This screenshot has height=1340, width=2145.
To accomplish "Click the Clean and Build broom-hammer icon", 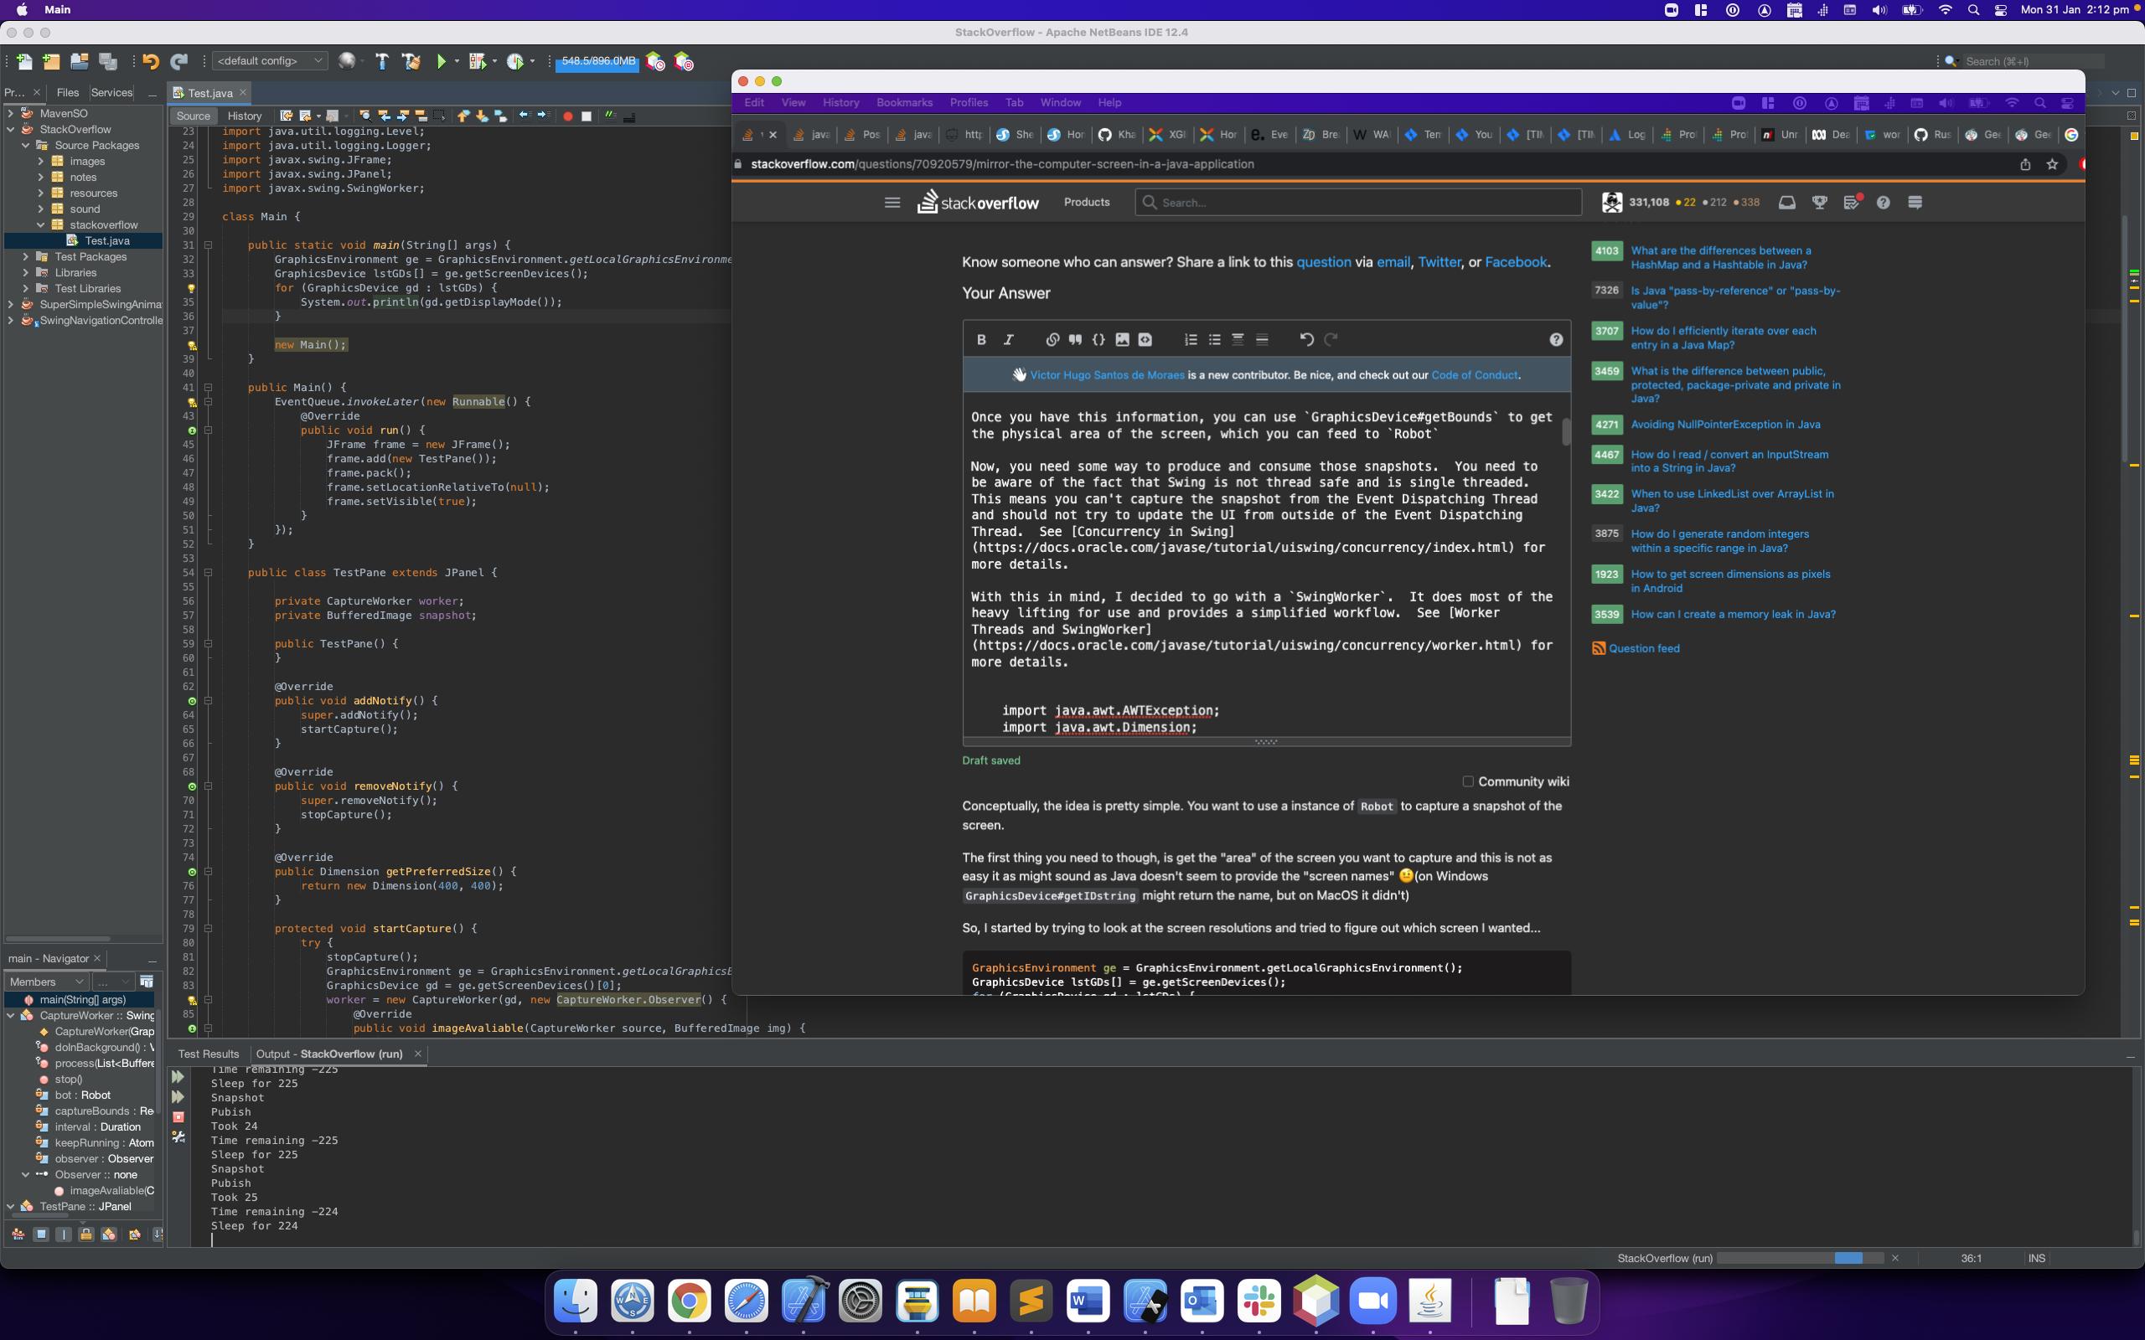I will coord(411,61).
